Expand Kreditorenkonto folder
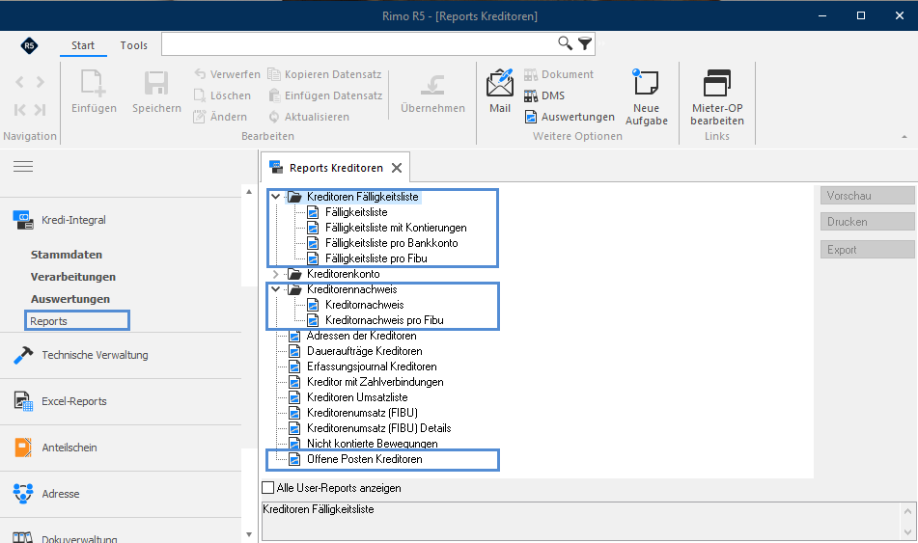Viewport: 918px width, 543px height. [275, 274]
